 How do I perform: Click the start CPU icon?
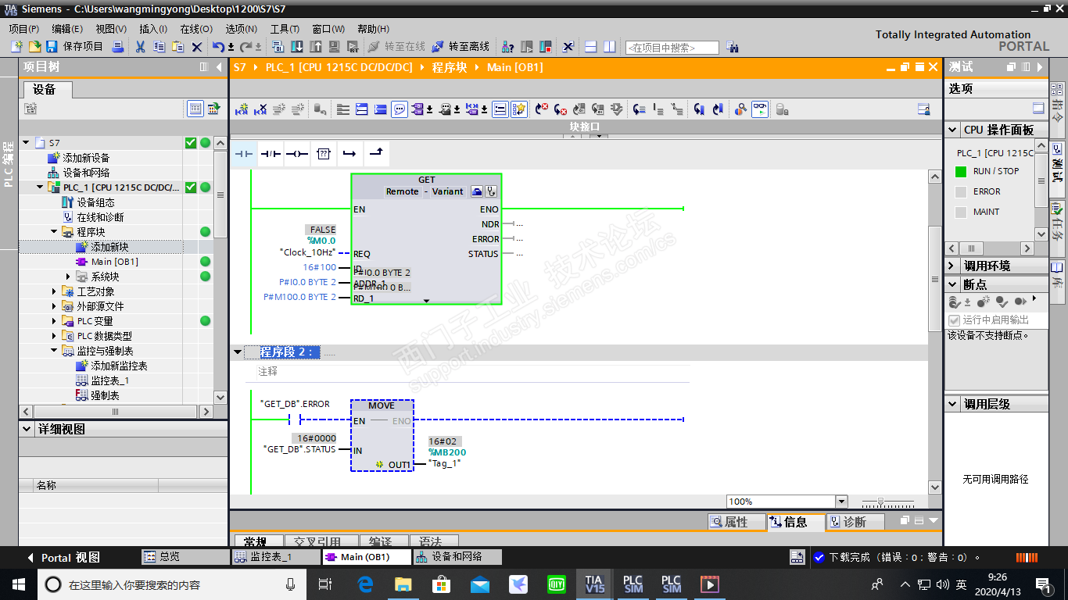tap(527, 47)
